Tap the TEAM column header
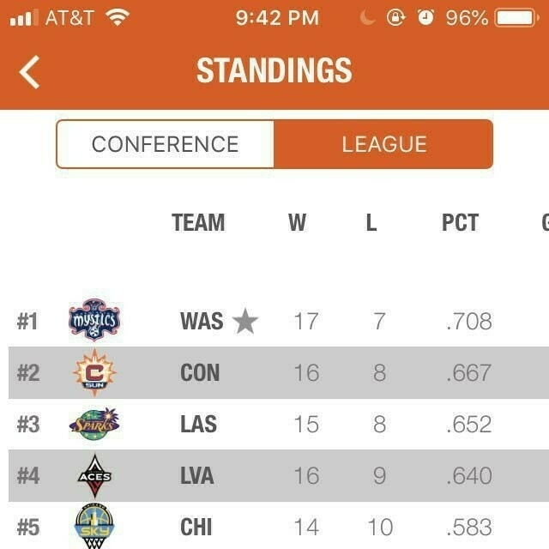Image resolution: width=549 pixels, height=549 pixels. 198,223
